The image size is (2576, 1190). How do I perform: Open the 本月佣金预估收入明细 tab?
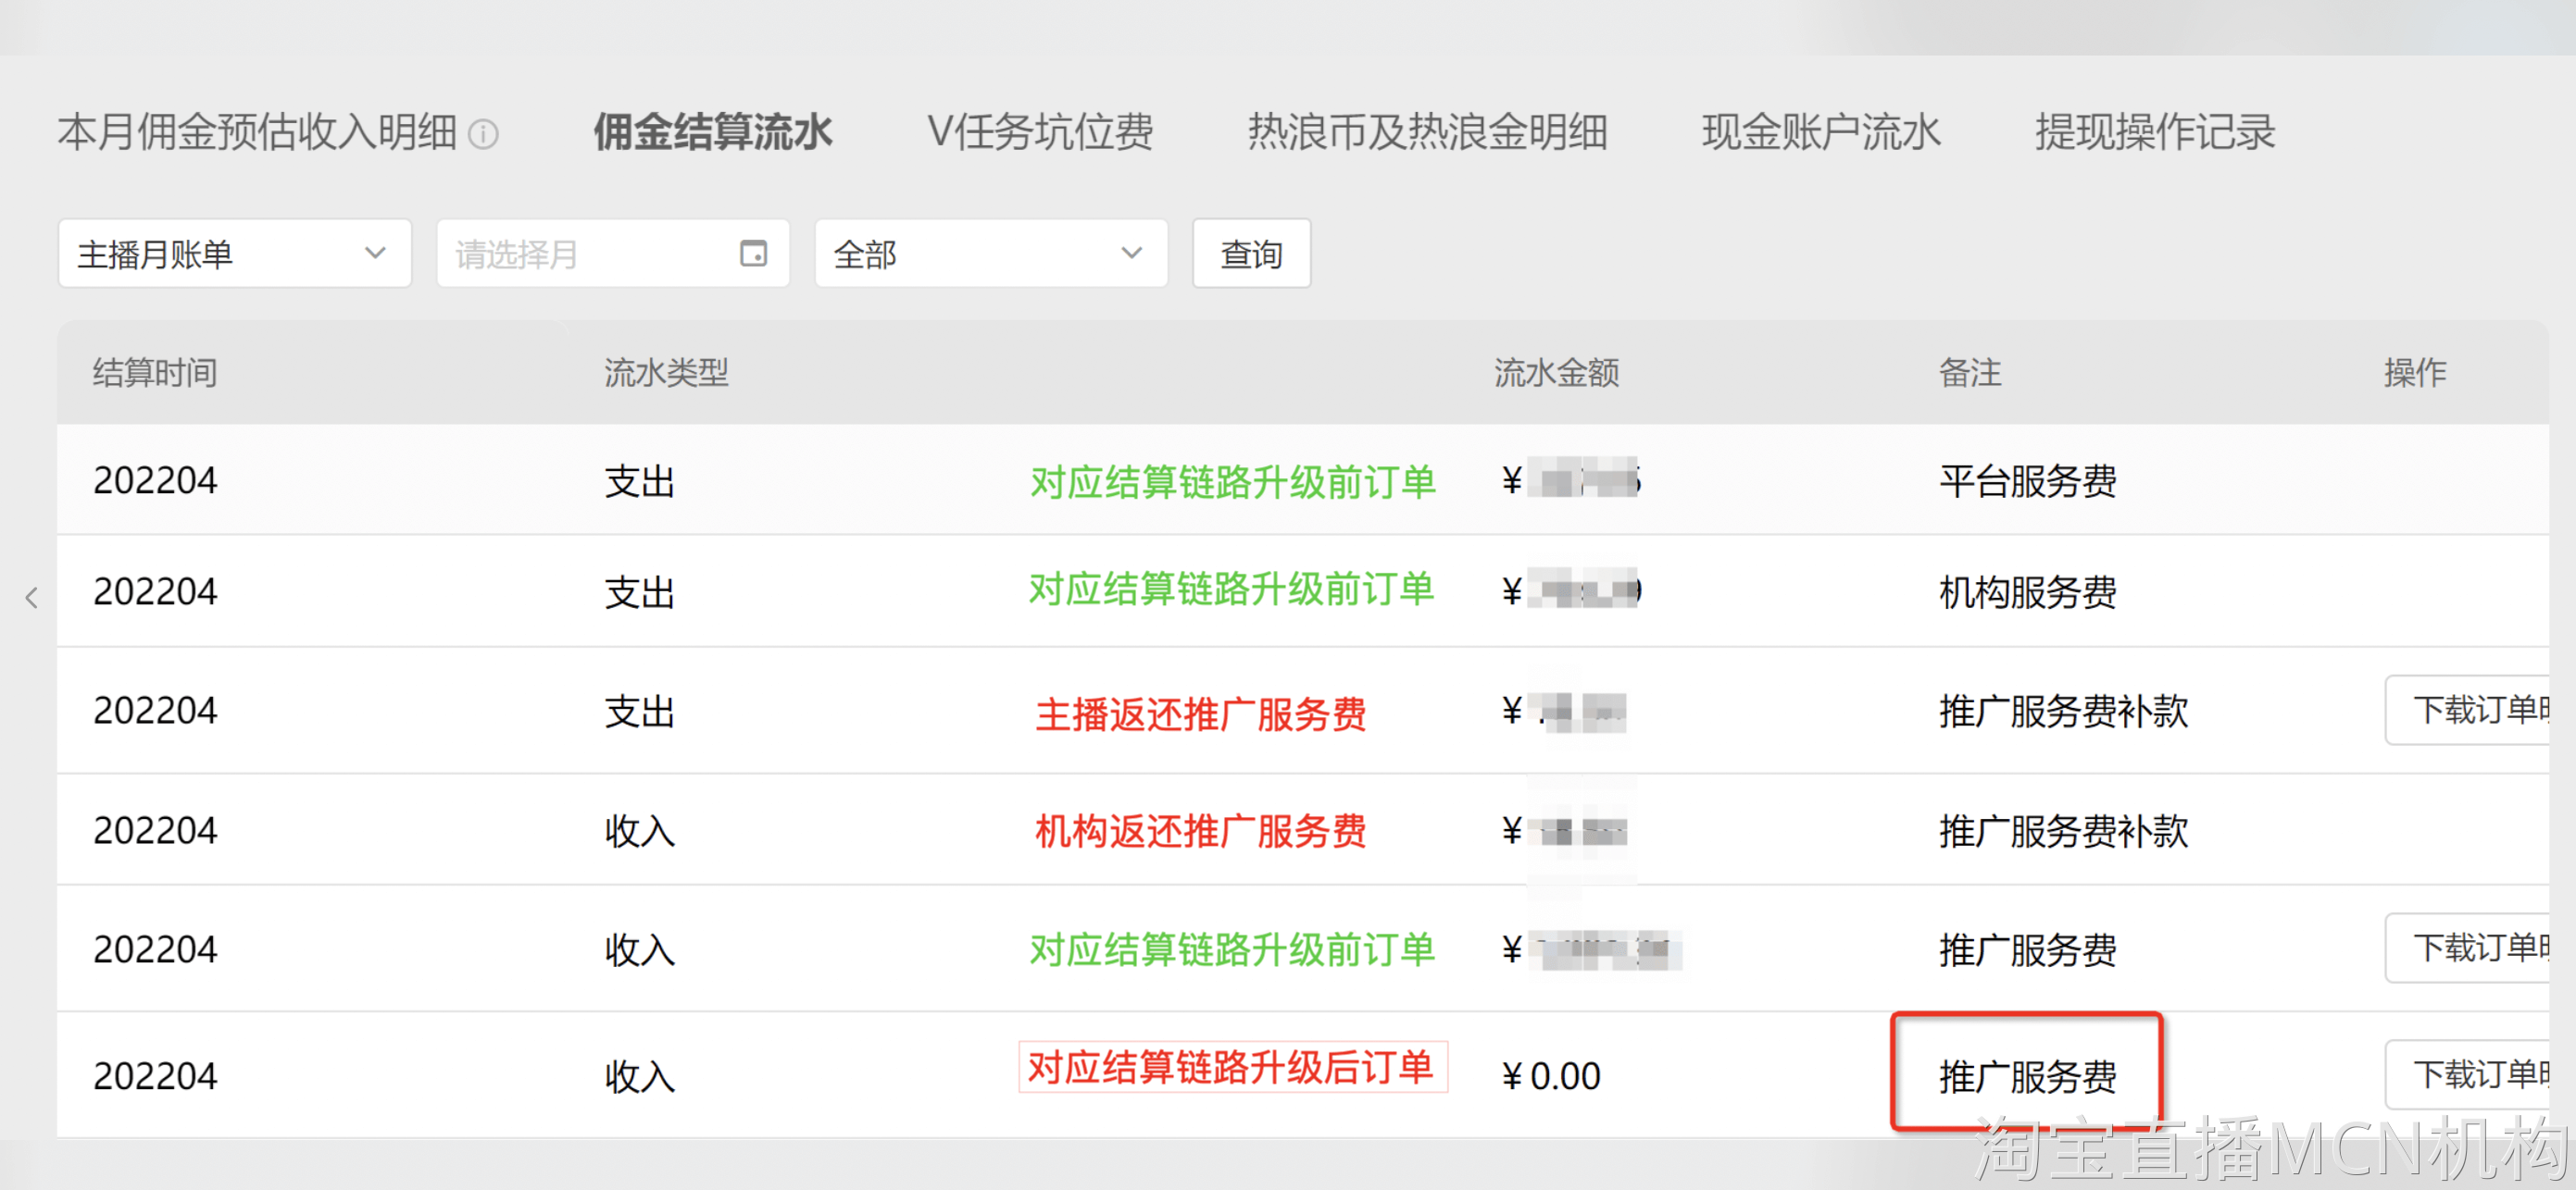click(x=257, y=132)
